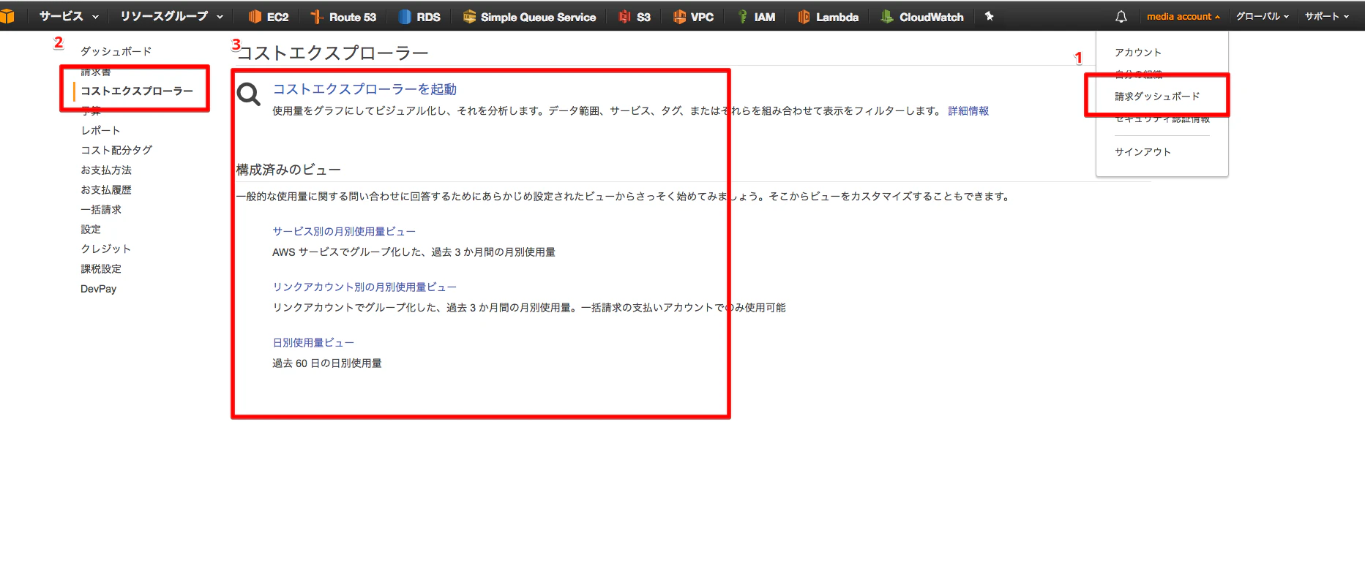Viewport: 1365px width, 574px height.
Task: Select コストエクスプローラー in sidebar
Action: [x=137, y=91]
